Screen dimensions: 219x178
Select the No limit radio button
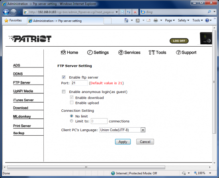click(x=72, y=116)
